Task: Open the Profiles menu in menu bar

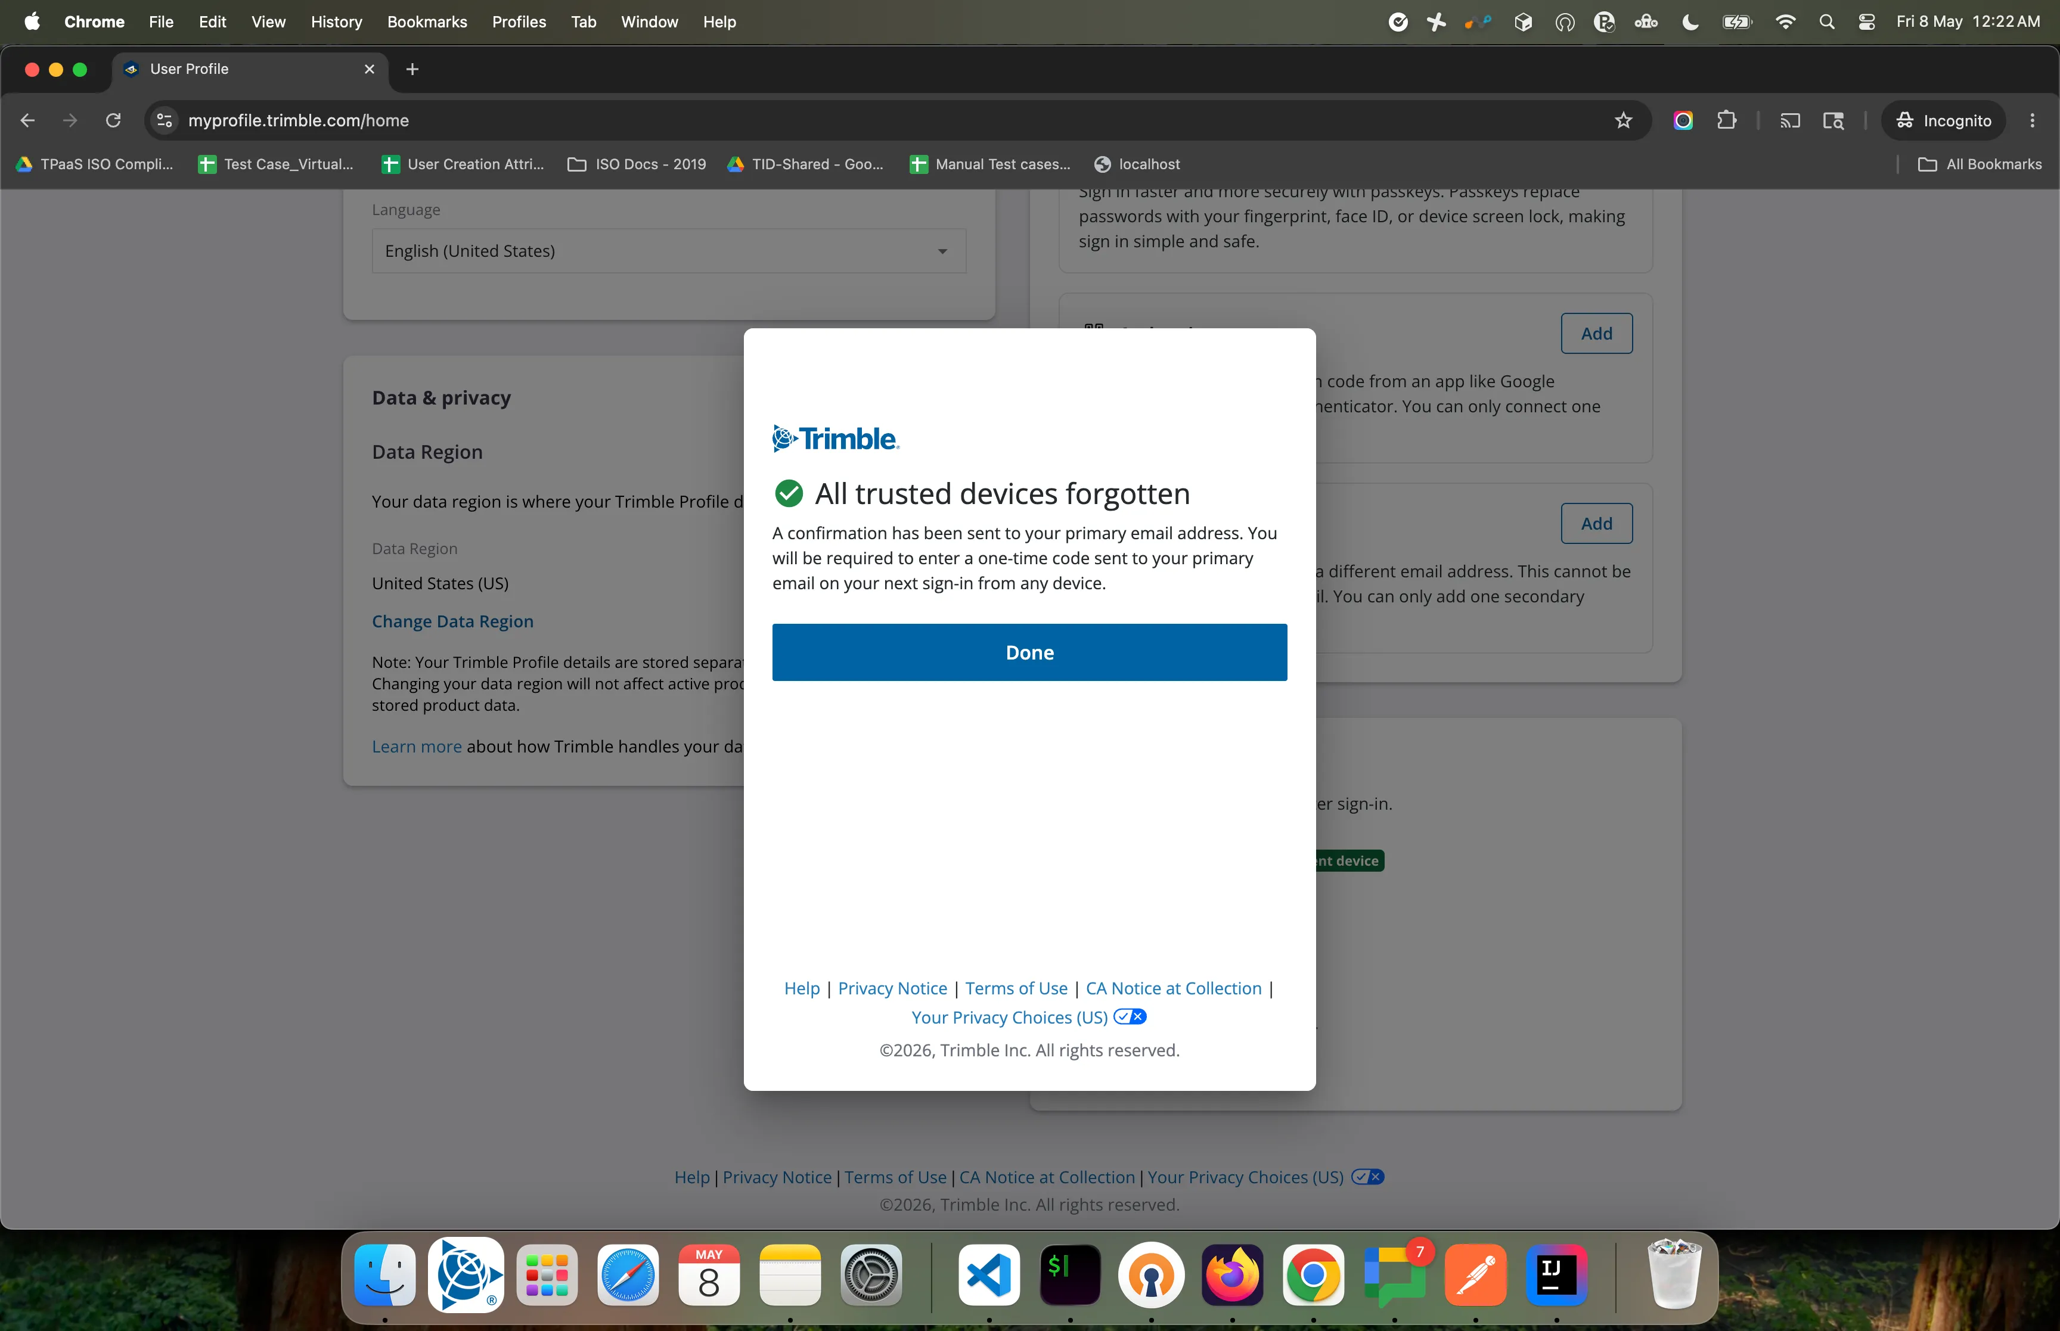Action: point(519,21)
